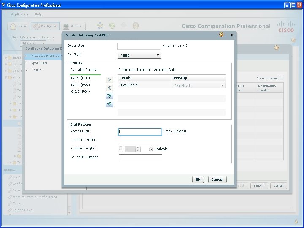Click the Number/Prefix input field
304x228 pixels.
141,140
